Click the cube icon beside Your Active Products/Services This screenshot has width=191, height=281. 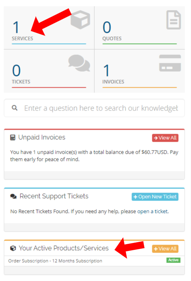pos(13,249)
